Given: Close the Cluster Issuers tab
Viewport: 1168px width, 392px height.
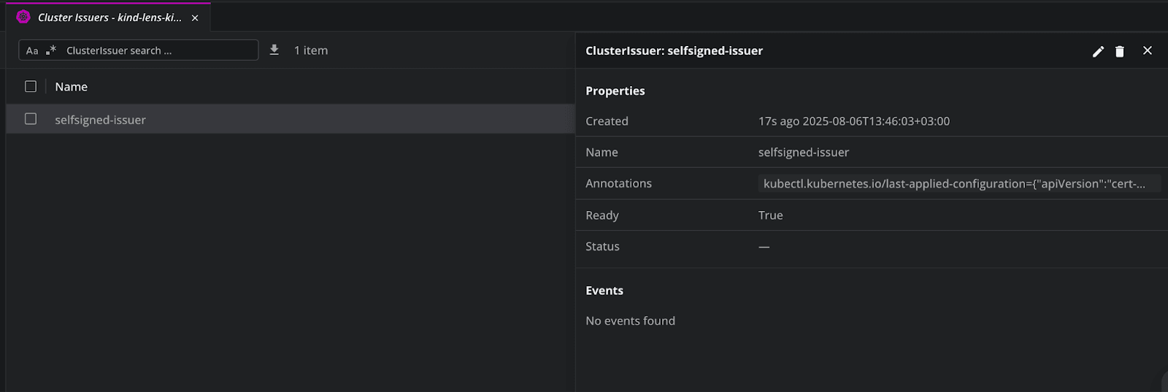Looking at the screenshot, I should pyautogui.click(x=195, y=18).
